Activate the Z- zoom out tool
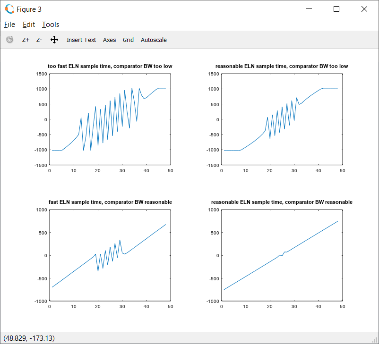379x344 pixels. 39,40
